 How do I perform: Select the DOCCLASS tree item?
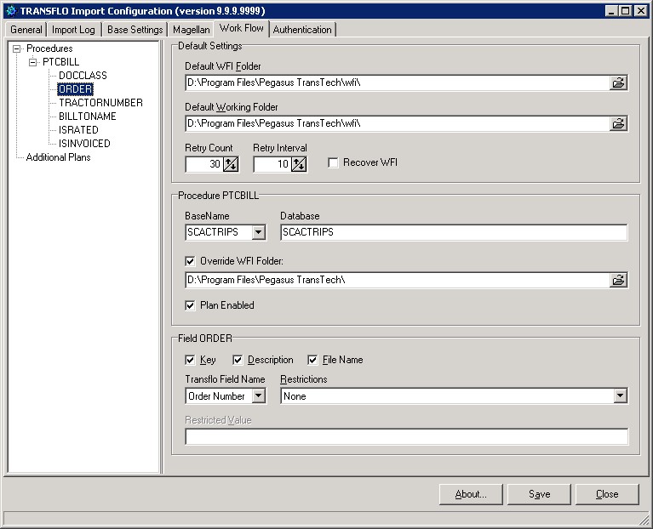pos(83,76)
